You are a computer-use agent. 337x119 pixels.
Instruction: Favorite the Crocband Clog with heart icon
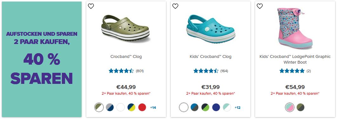tap(91, 6)
